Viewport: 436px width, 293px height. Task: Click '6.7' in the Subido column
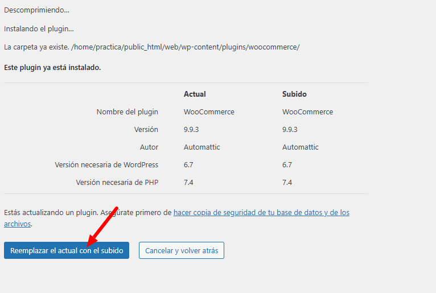point(287,165)
